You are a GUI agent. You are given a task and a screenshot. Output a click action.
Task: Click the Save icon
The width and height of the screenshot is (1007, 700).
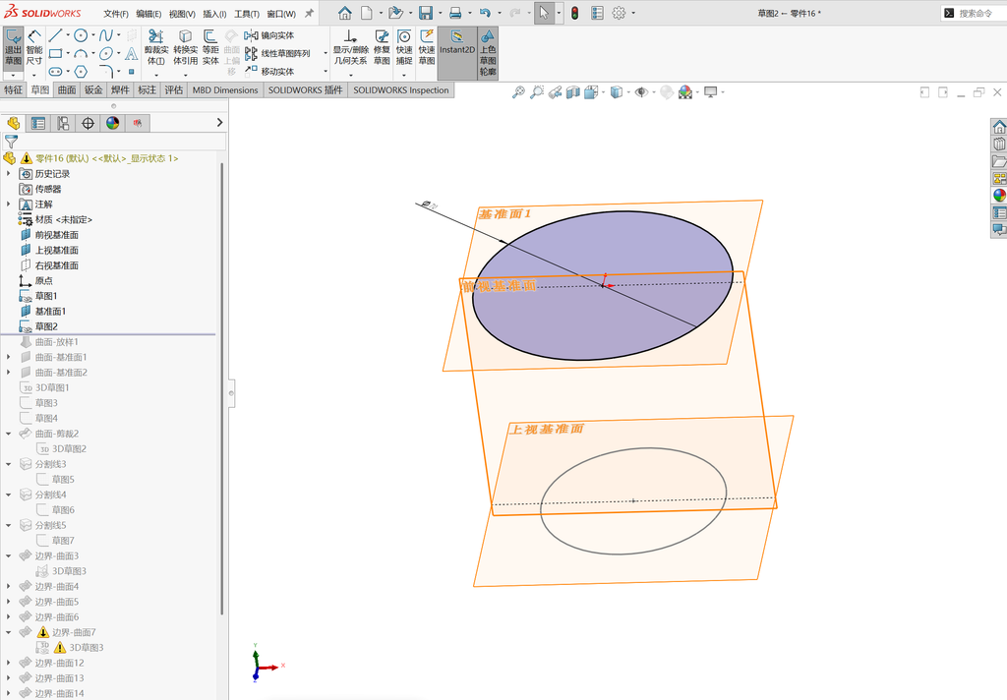tap(425, 13)
